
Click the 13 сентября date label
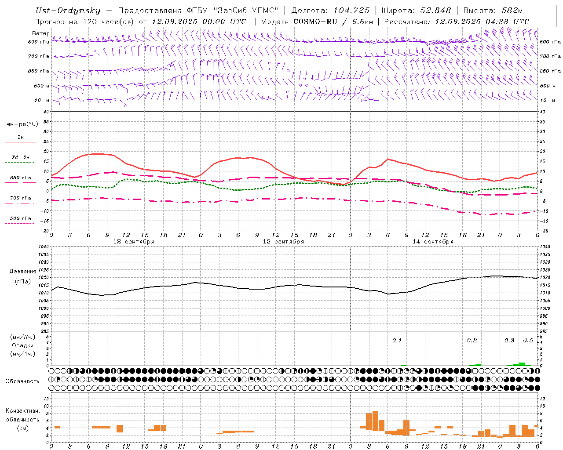tap(283, 242)
